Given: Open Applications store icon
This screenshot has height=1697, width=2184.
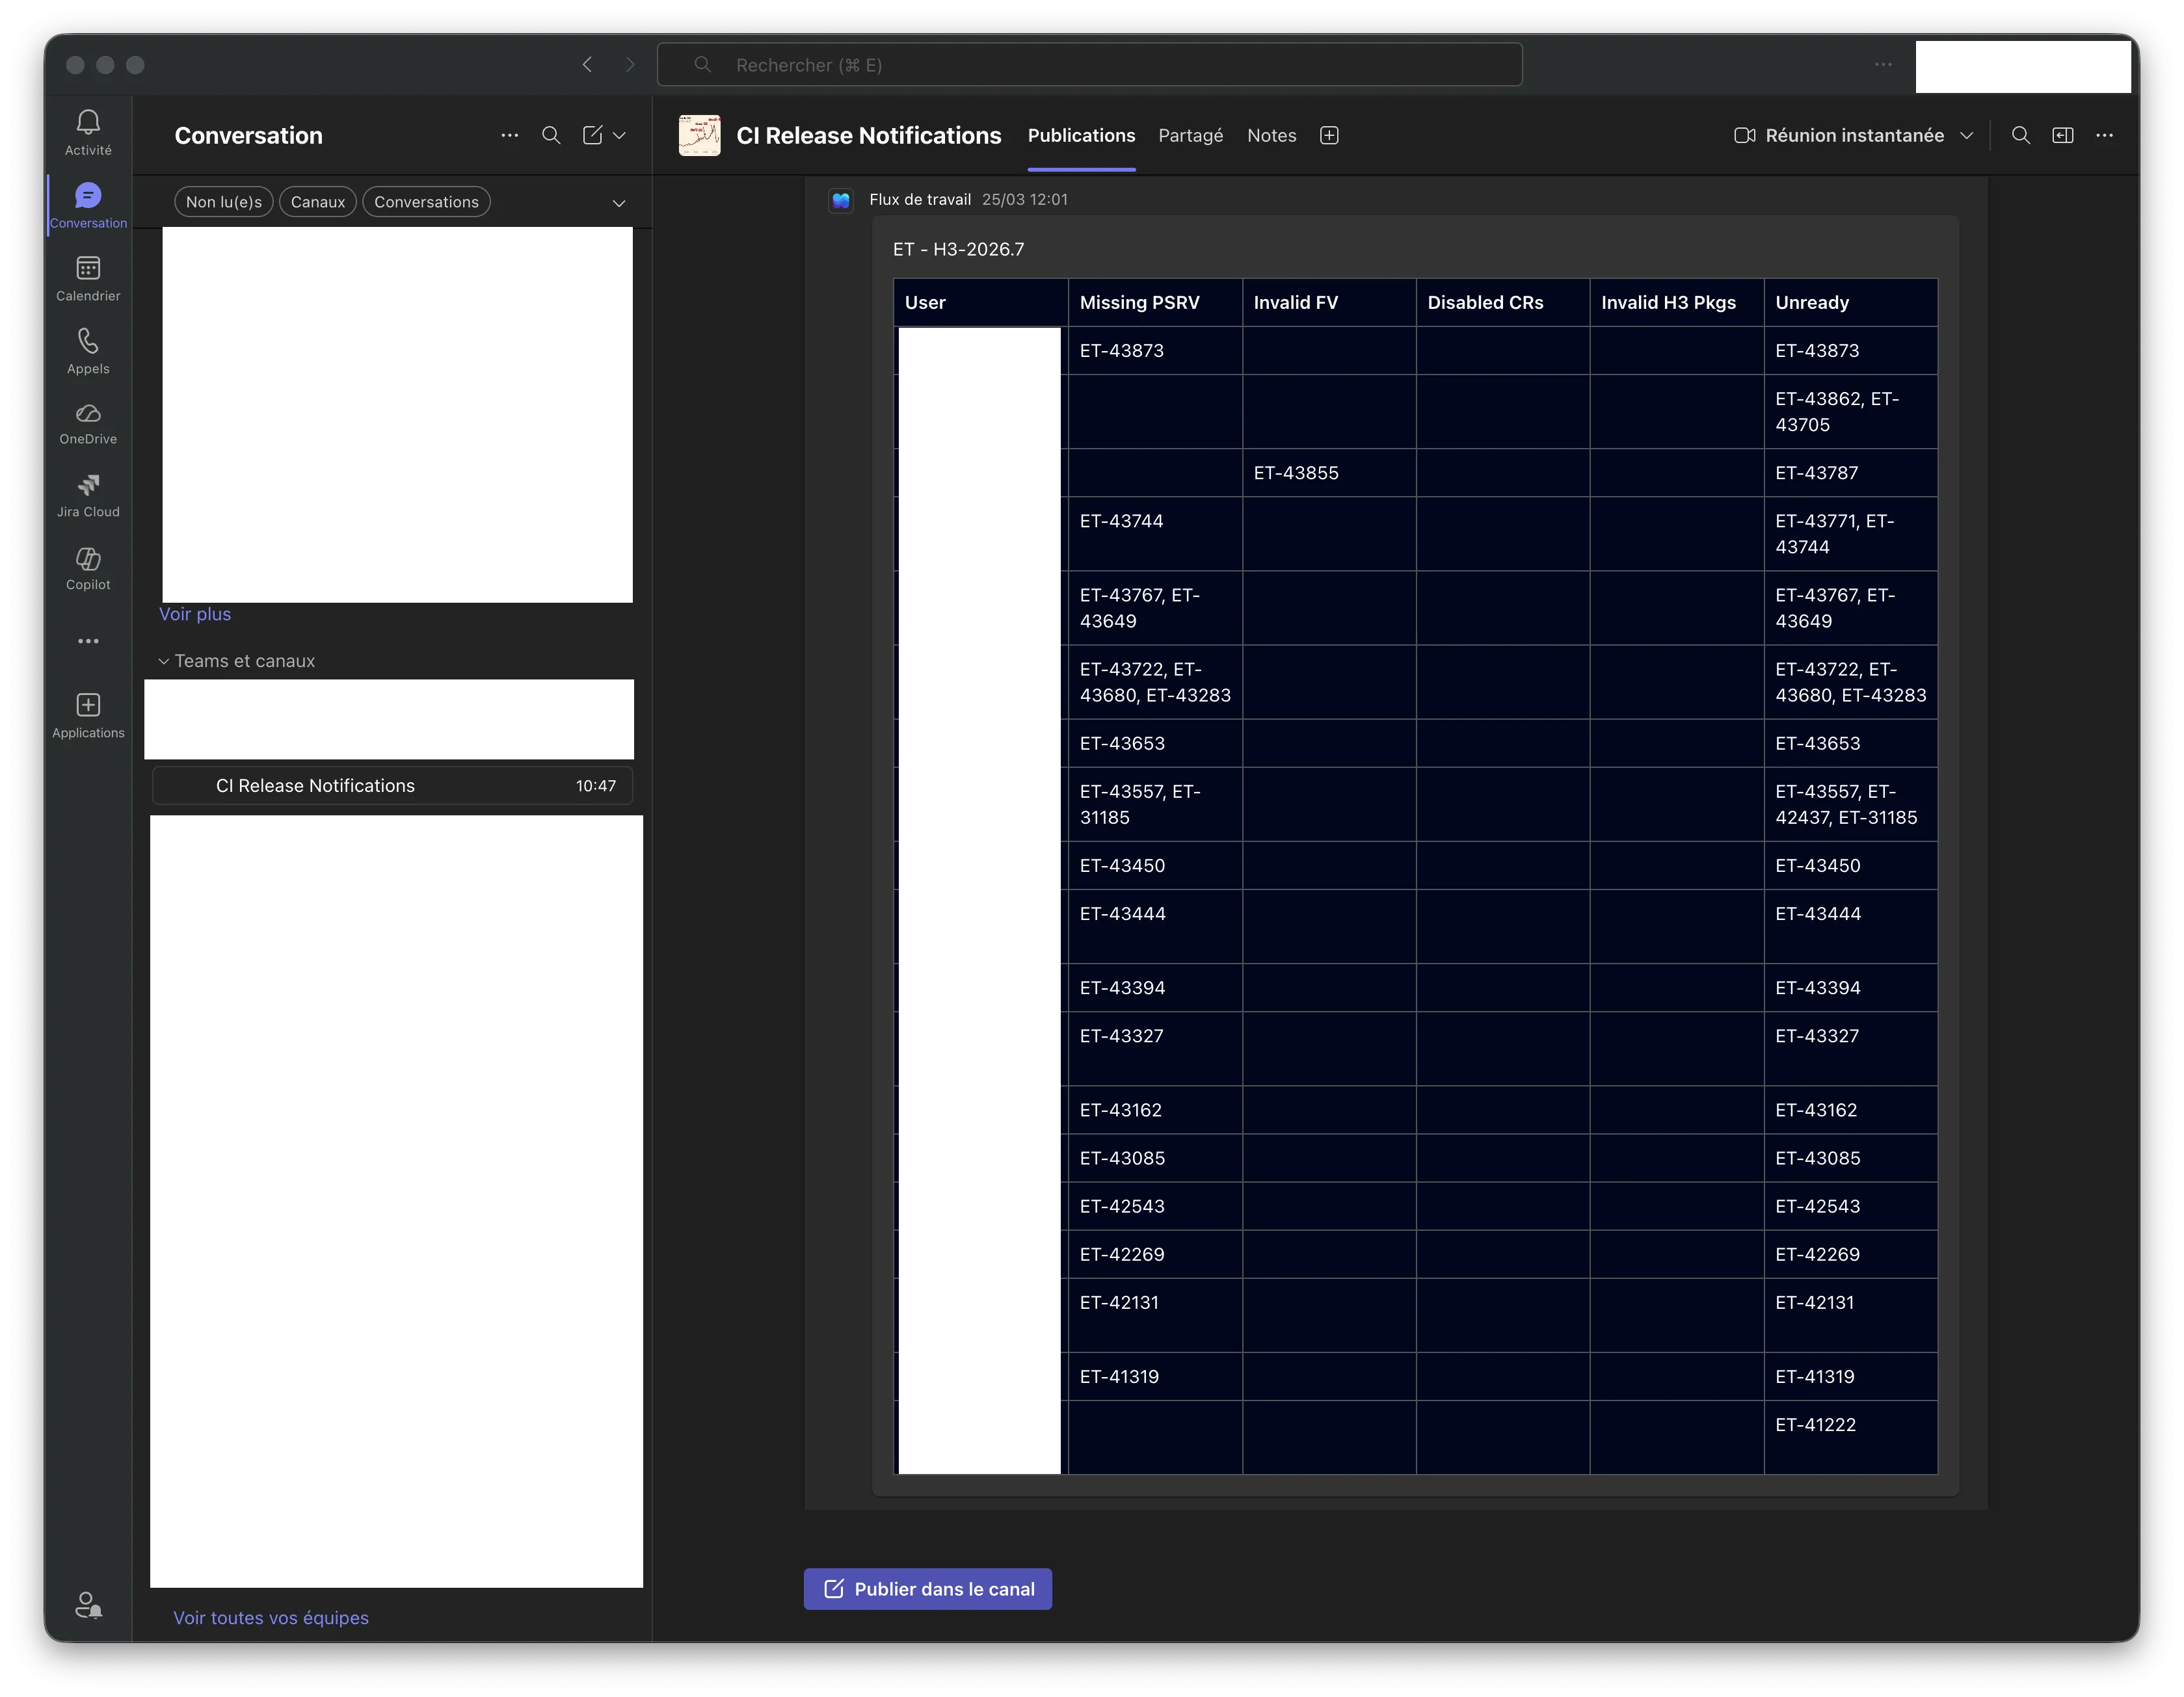Looking at the screenshot, I should pos(88,716).
